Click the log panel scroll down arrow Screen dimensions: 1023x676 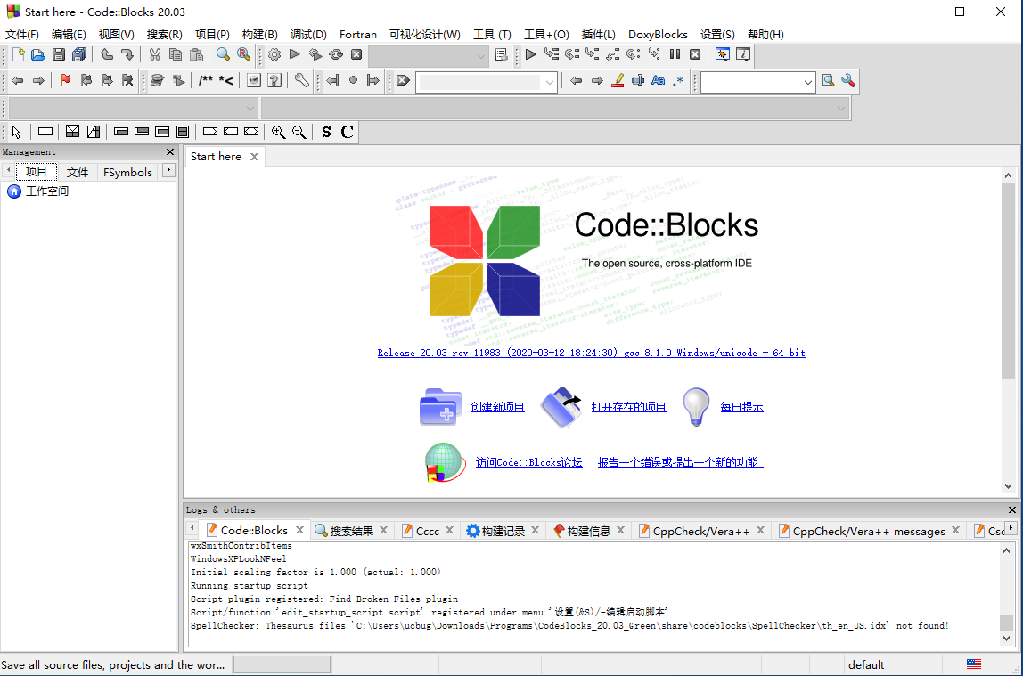[x=1007, y=639]
